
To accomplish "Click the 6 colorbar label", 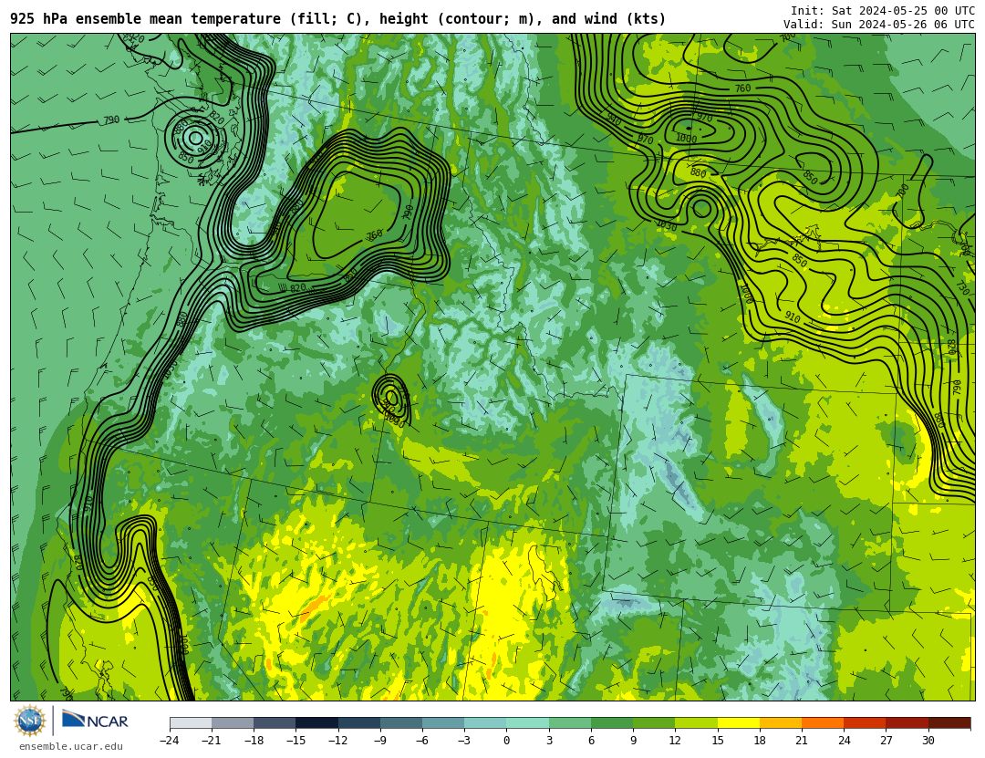I will coord(591,741).
